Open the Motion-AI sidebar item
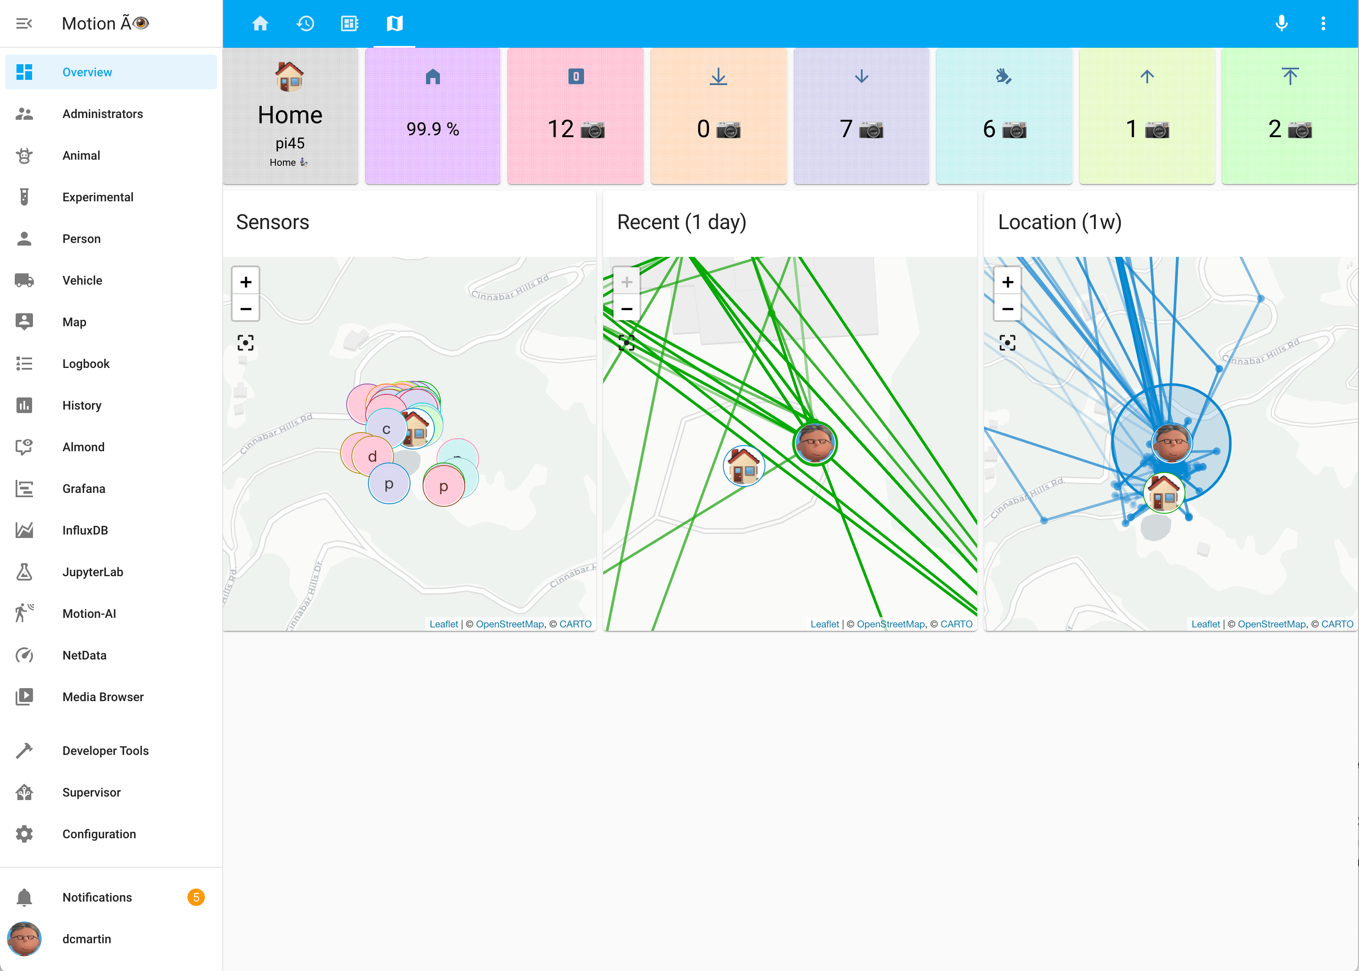Viewport: 1359px width, 971px height. (89, 613)
